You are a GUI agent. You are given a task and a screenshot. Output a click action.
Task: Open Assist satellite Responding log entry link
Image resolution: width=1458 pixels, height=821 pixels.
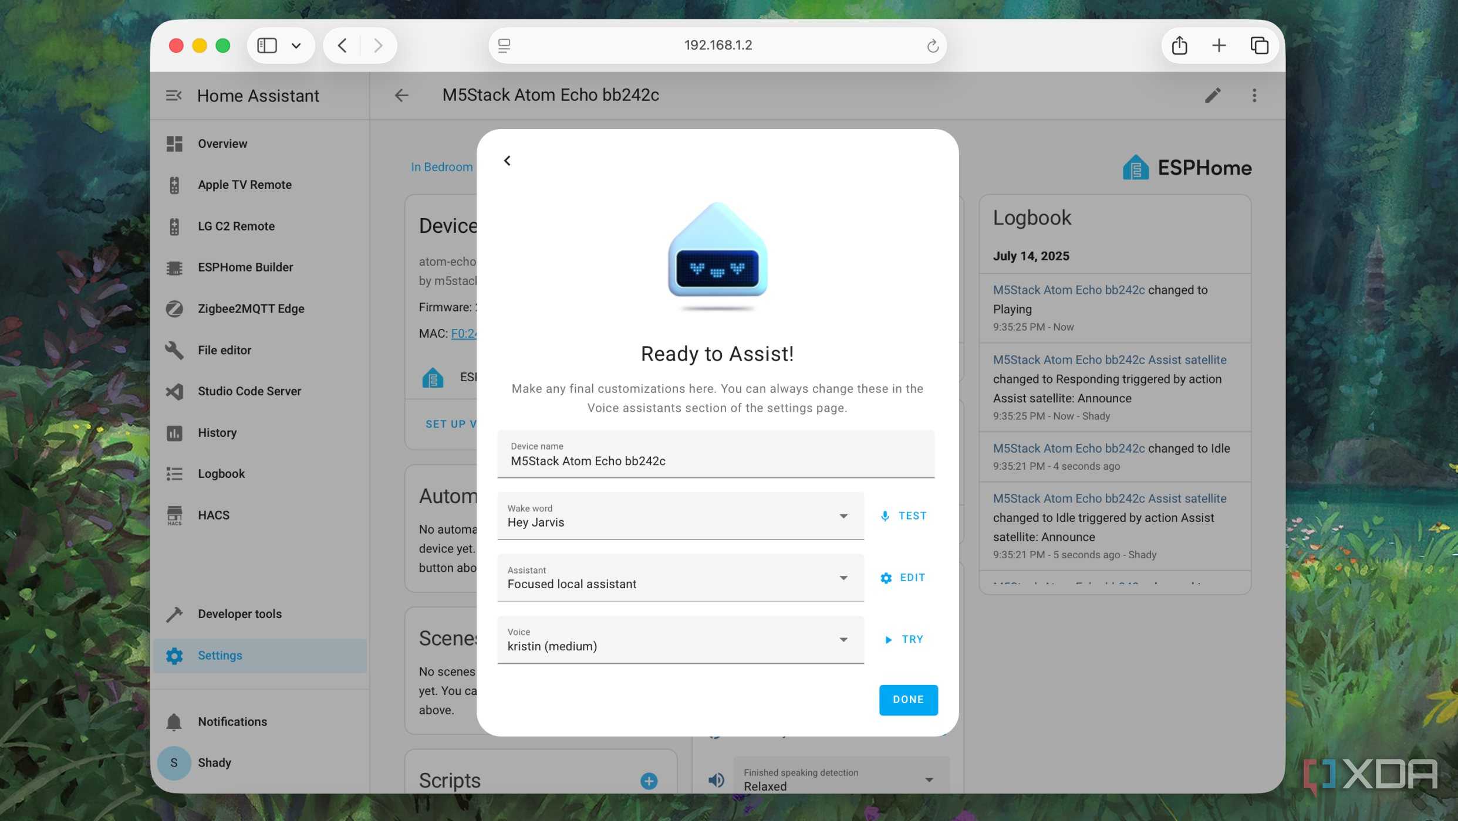pos(1109,360)
